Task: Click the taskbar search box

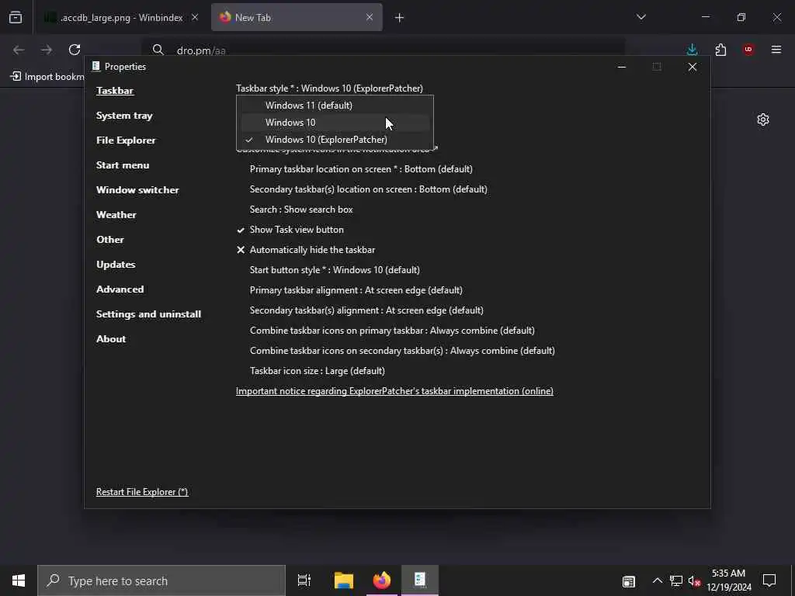Action: [161, 580]
